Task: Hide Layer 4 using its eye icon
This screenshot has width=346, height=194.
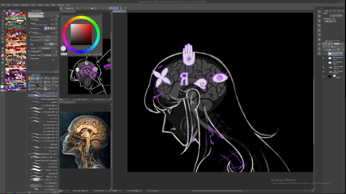Action: [324, 58]
